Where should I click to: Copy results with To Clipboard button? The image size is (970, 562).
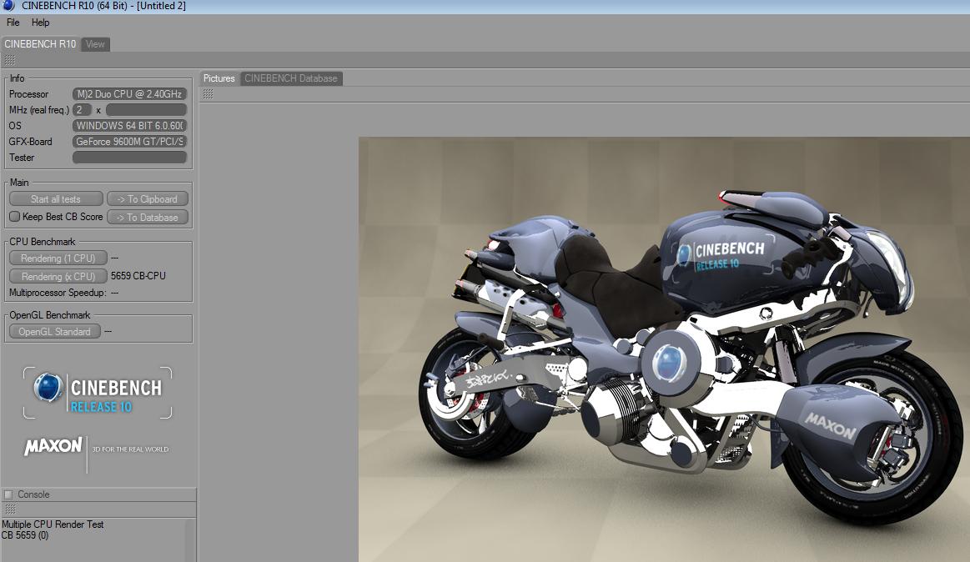coord(148,199)
